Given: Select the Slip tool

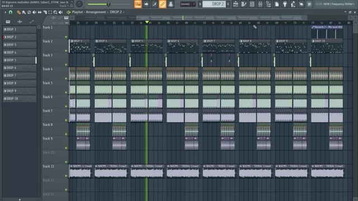Looking at the screenshot, I should [40, 12].
